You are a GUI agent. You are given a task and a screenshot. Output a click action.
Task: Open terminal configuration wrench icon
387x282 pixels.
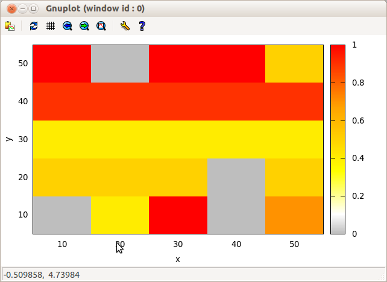click(x=125, y=26)
